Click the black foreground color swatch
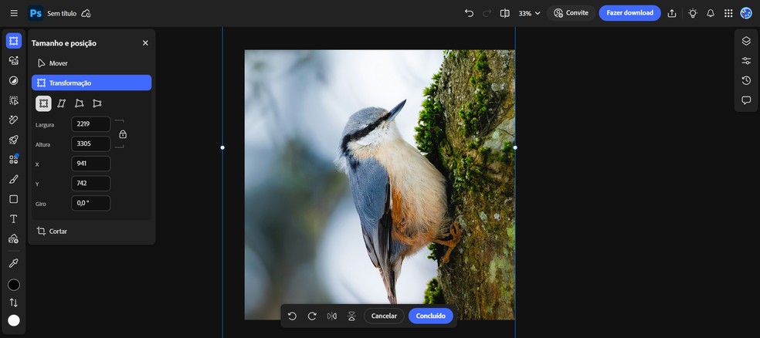760x338 pixels. (14, 285)
